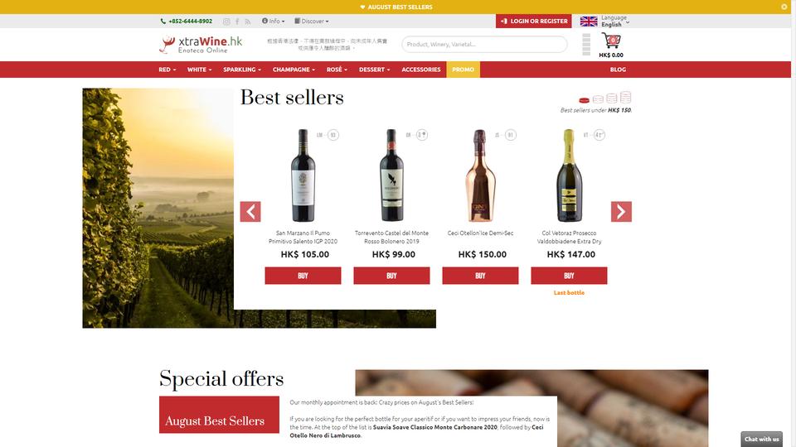The image size is (796, 447).
Task: Show next best sellers with right arrow
Action: point(621,211)
